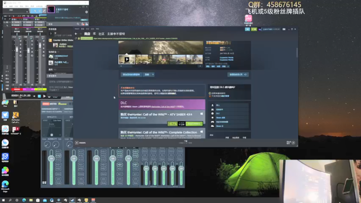Mute the red Studio One mixer channel
Viewport: 361px width, 203px height.
pos(20,41)
